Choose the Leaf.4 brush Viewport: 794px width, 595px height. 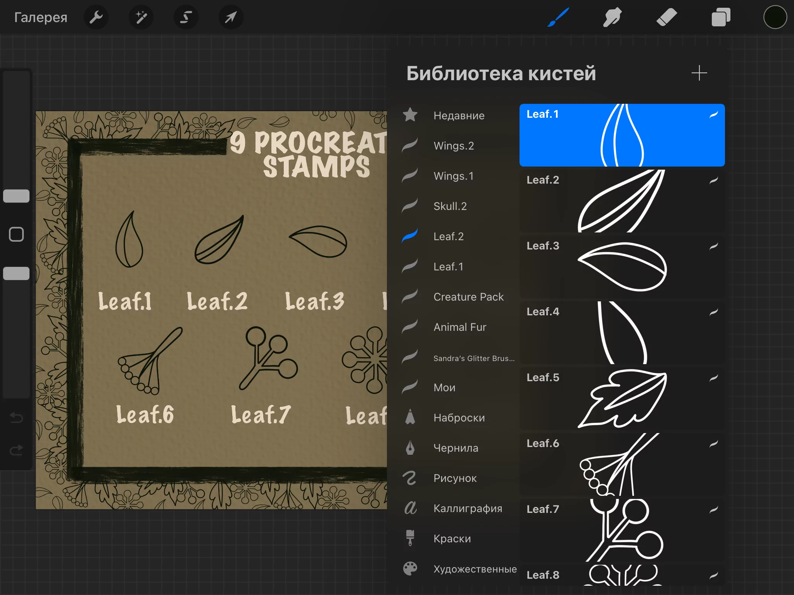tap(622, 333)
